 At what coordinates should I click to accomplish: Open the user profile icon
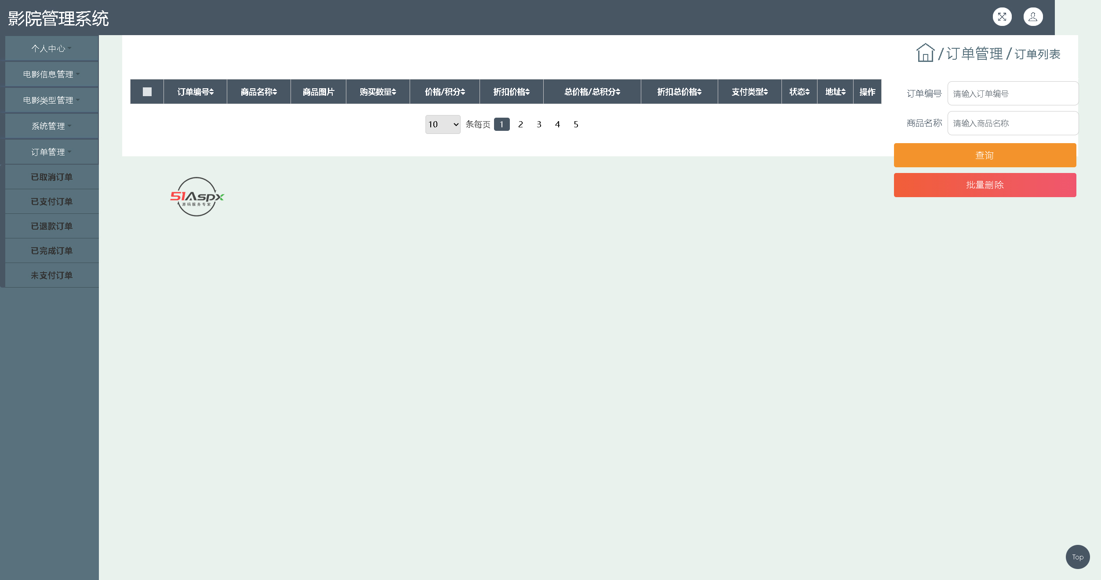tap(1033, 17)
